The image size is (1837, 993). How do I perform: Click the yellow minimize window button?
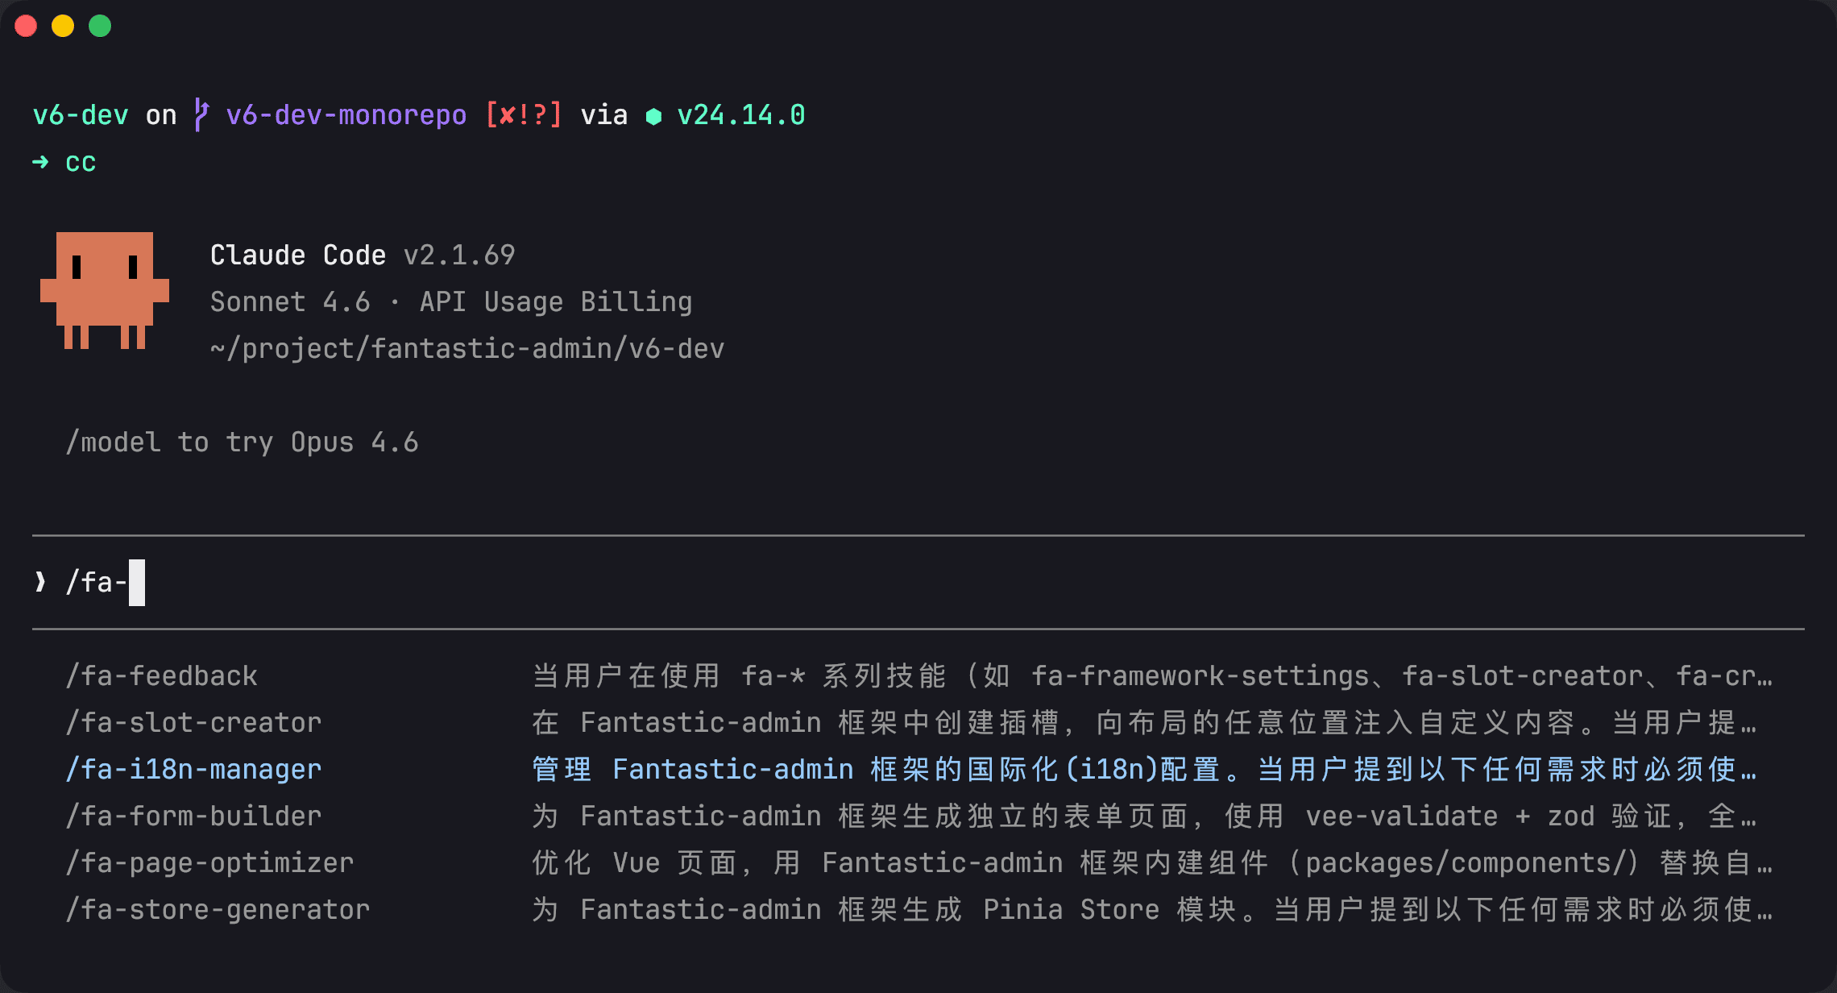(x=63, y=26)
